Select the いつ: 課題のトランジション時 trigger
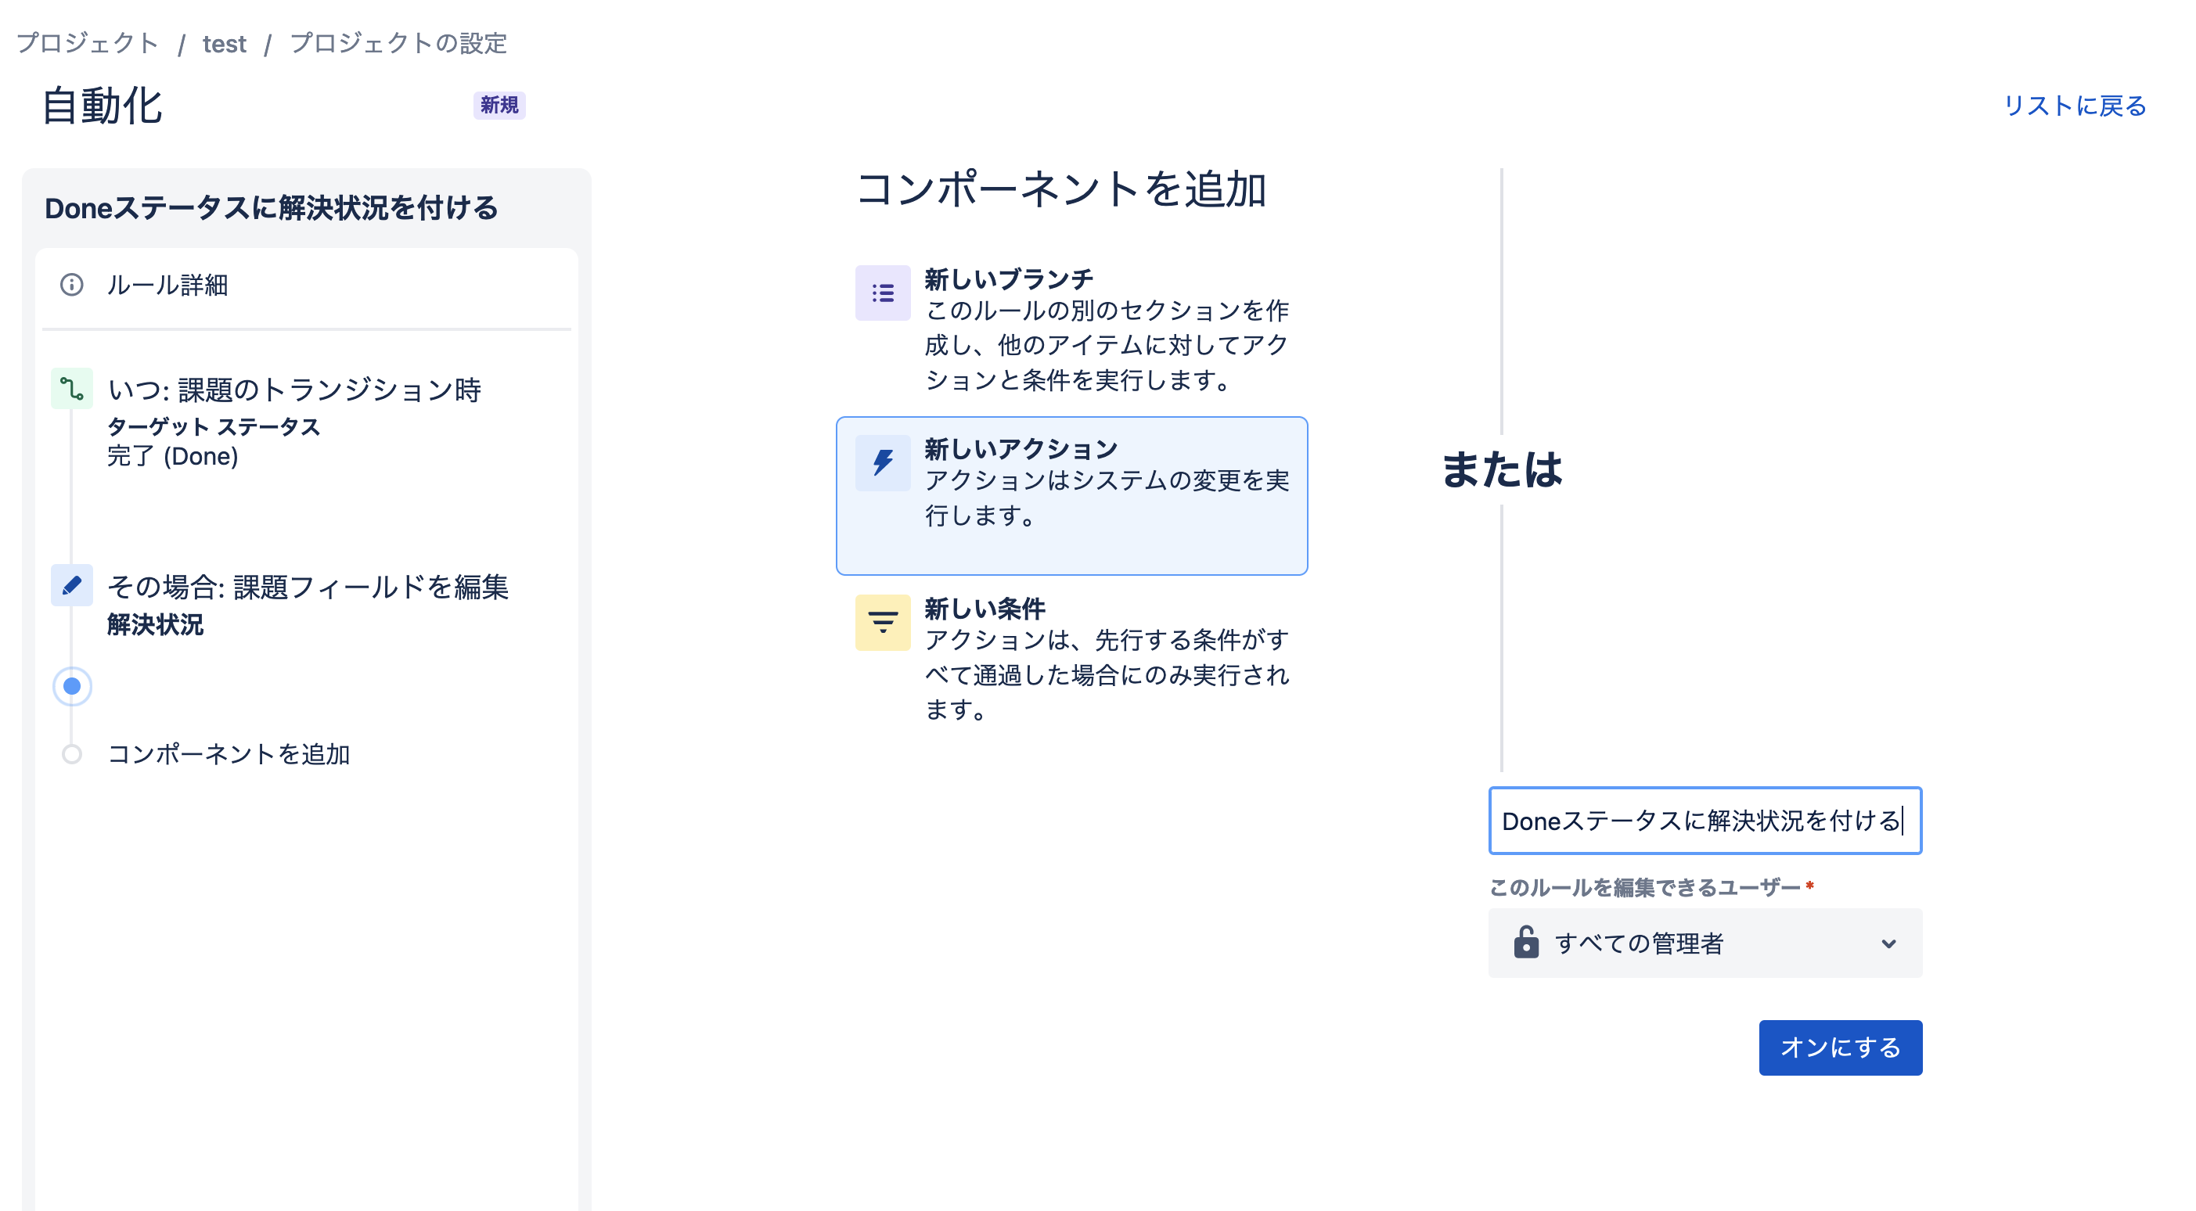The image size is (2196, 1211). pyautogui.click(x=295, y=390)
